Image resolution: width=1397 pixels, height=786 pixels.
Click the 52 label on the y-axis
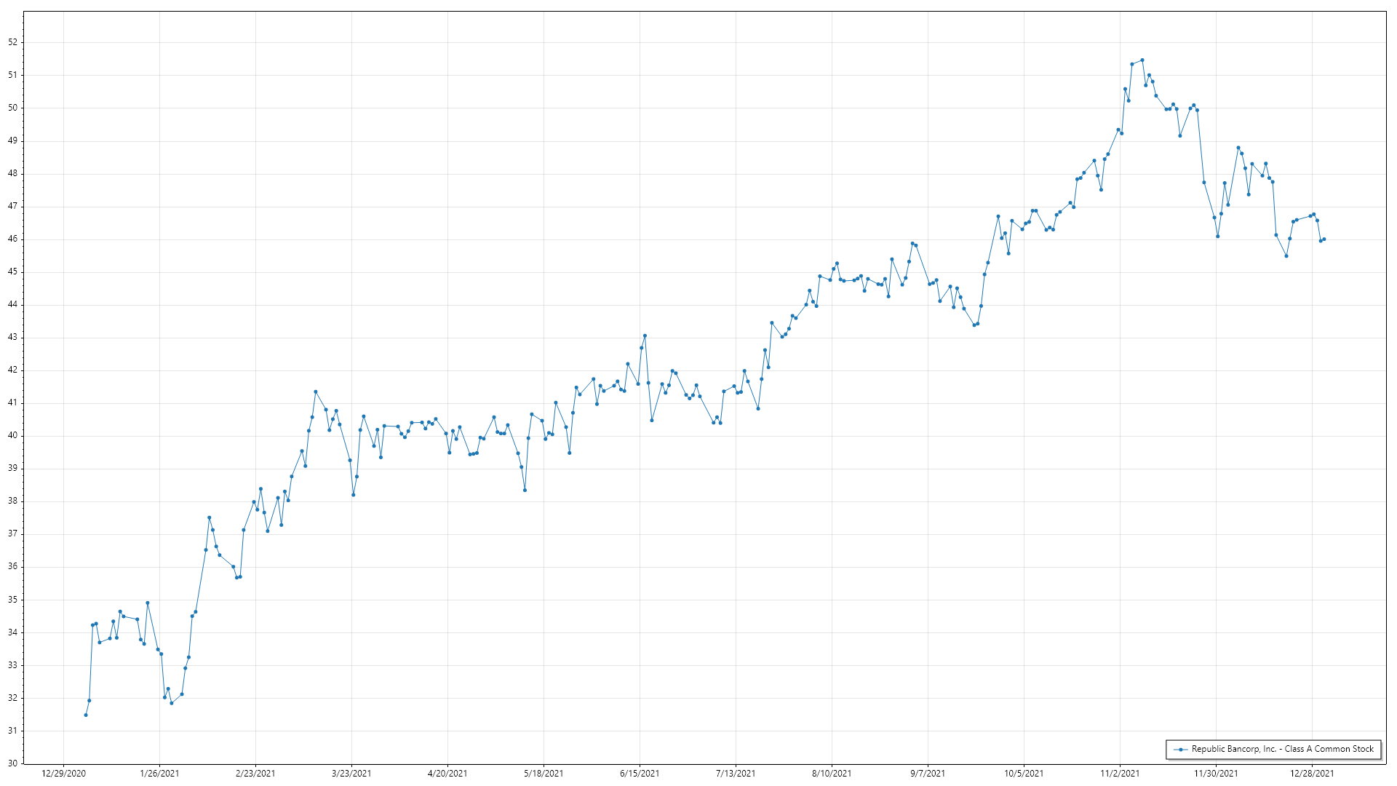[x=12, y=42]
